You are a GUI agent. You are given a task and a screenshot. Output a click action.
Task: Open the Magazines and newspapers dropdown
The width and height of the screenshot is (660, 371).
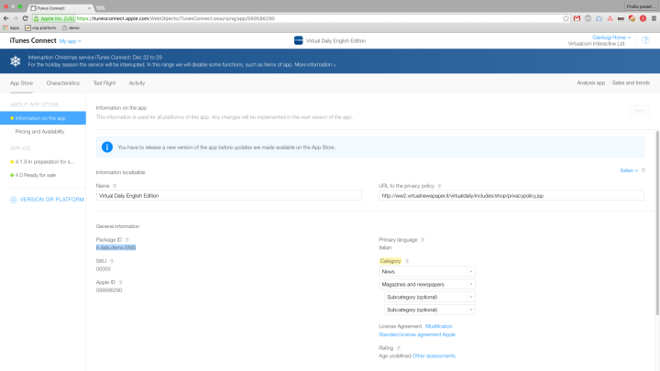(x=426, y=285)
